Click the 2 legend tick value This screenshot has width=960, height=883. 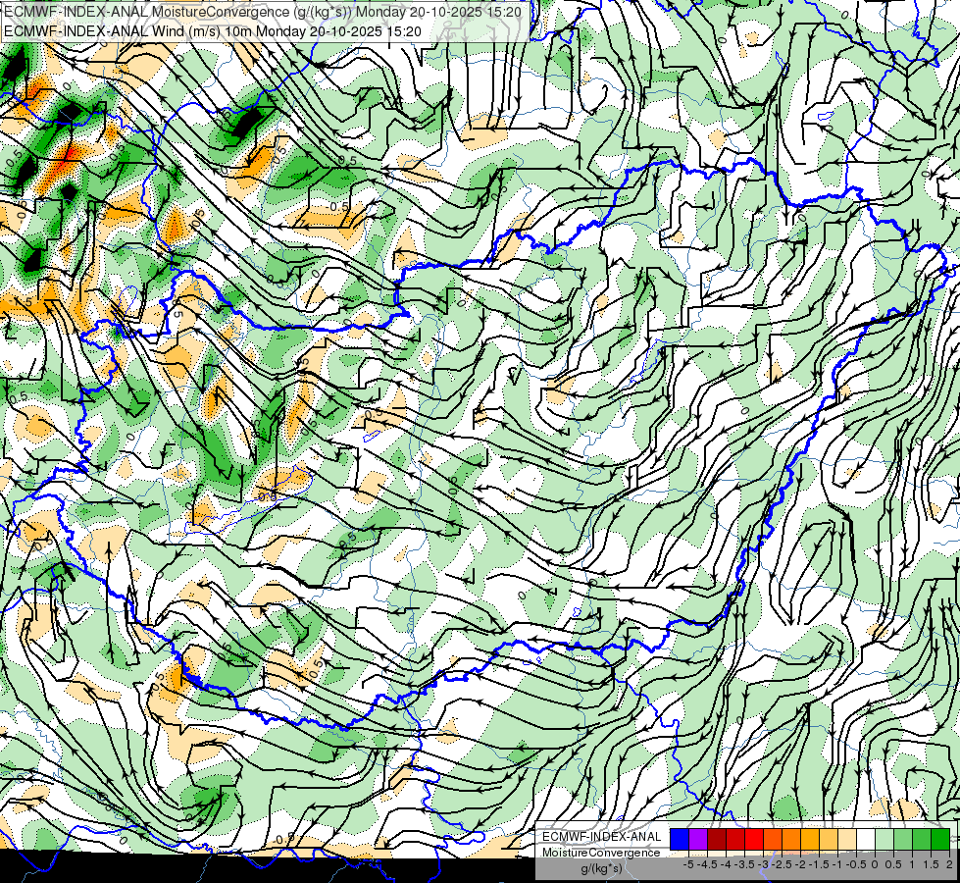coord(949,864)
